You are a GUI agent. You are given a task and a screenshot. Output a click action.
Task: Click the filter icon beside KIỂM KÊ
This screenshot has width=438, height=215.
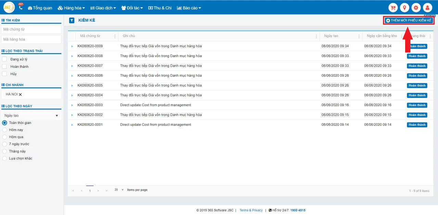click(x=72, y=21)
